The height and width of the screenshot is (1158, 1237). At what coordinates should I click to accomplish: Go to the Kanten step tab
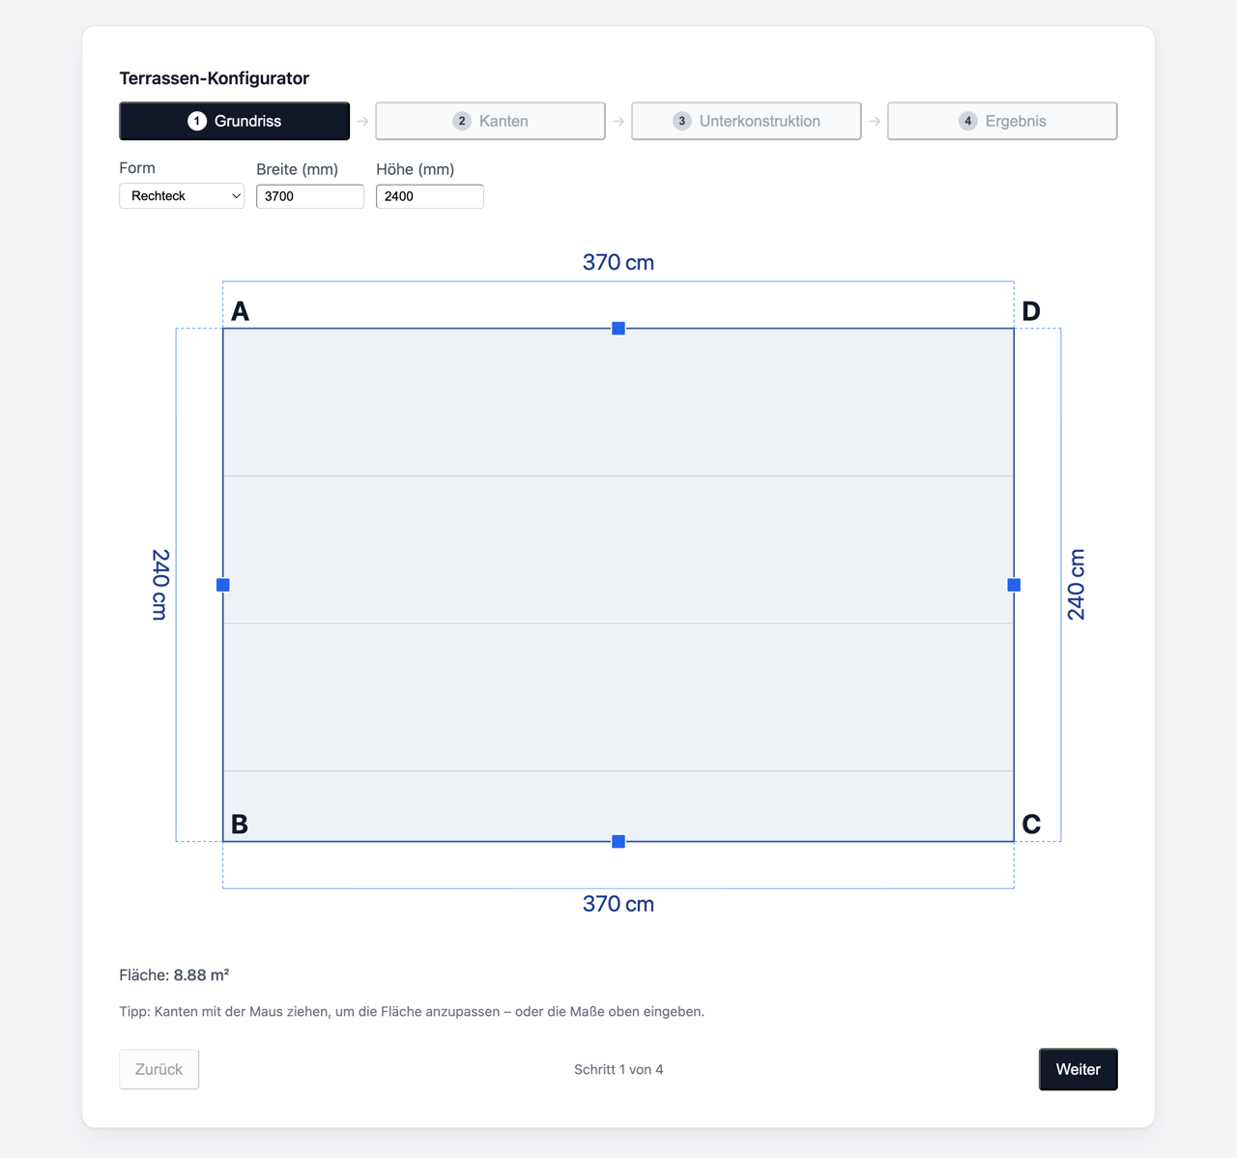pos(491,121)
